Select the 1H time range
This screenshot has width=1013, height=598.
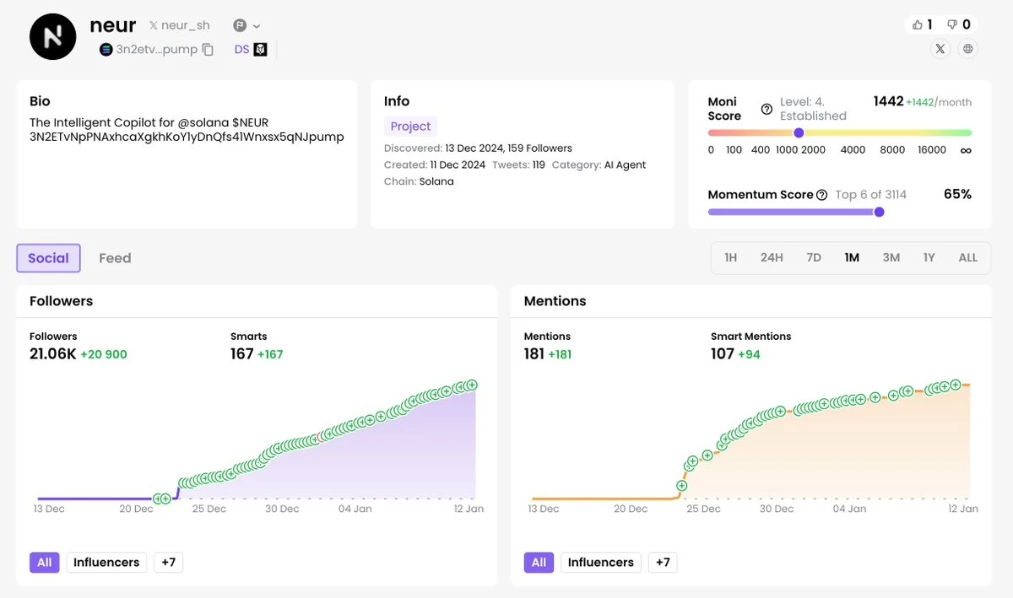[x=731, y=257]
